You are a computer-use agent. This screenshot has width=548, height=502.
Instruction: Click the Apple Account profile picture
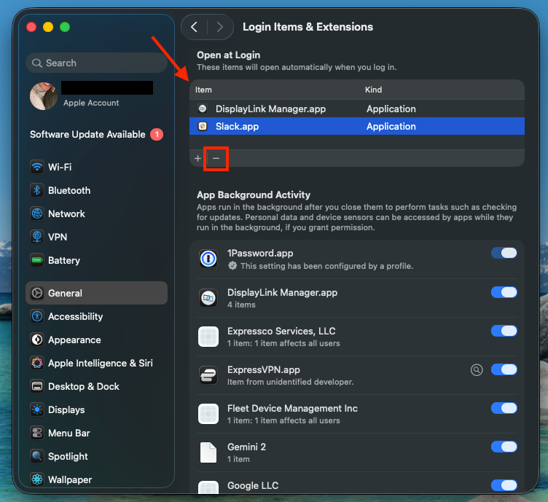coord(44,96)
